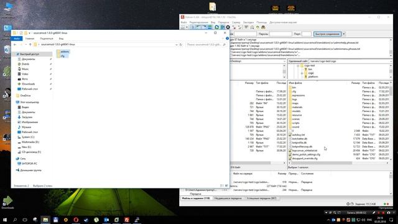Open Outlook from the taskbar
This screenshot has height=224, width=398.
[x=106, y=220]
